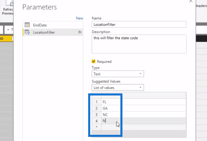Click the EndDate parameter table icon

[x=27, y=25]
